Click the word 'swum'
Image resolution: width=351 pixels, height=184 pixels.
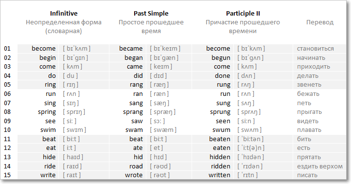(221, 130)
